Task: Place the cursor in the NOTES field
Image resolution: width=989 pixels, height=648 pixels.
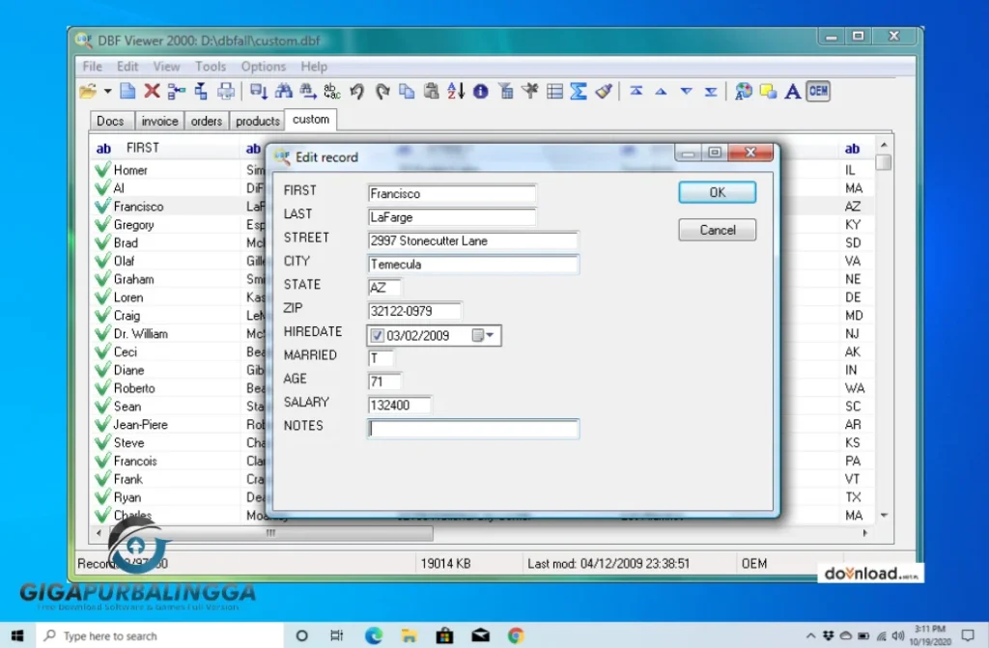Action: pos(472,429)
